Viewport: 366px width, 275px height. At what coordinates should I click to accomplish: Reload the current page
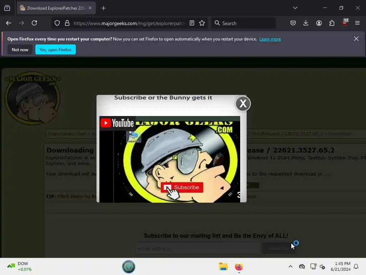tap(34, 23)
